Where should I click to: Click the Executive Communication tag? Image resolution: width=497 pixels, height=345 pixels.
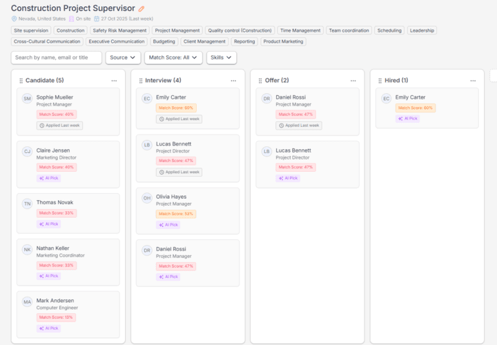(x=117, y=41)
